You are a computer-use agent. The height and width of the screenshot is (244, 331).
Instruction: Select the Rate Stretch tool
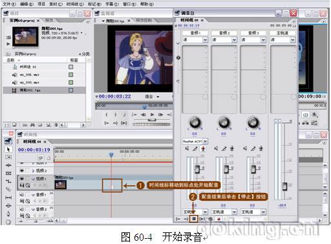point(8,181)
